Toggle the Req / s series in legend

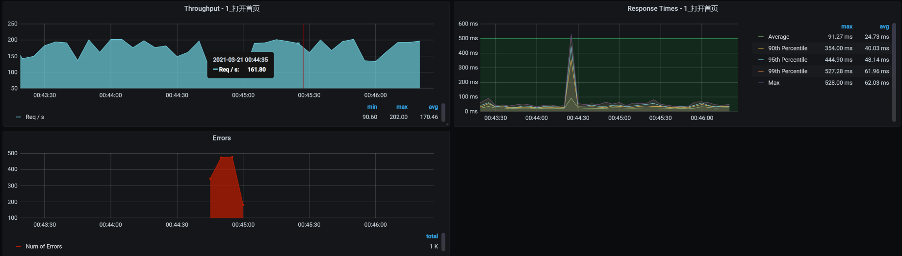35,117
